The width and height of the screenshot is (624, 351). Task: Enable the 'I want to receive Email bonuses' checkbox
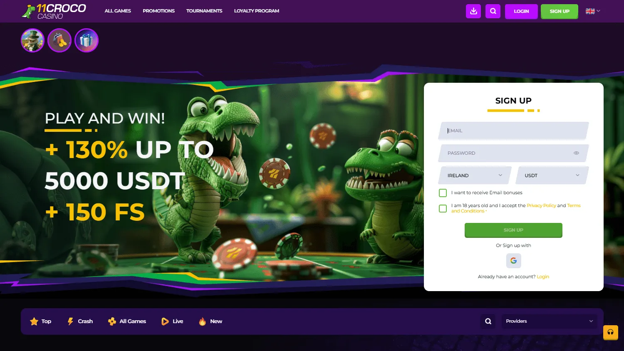442,193
